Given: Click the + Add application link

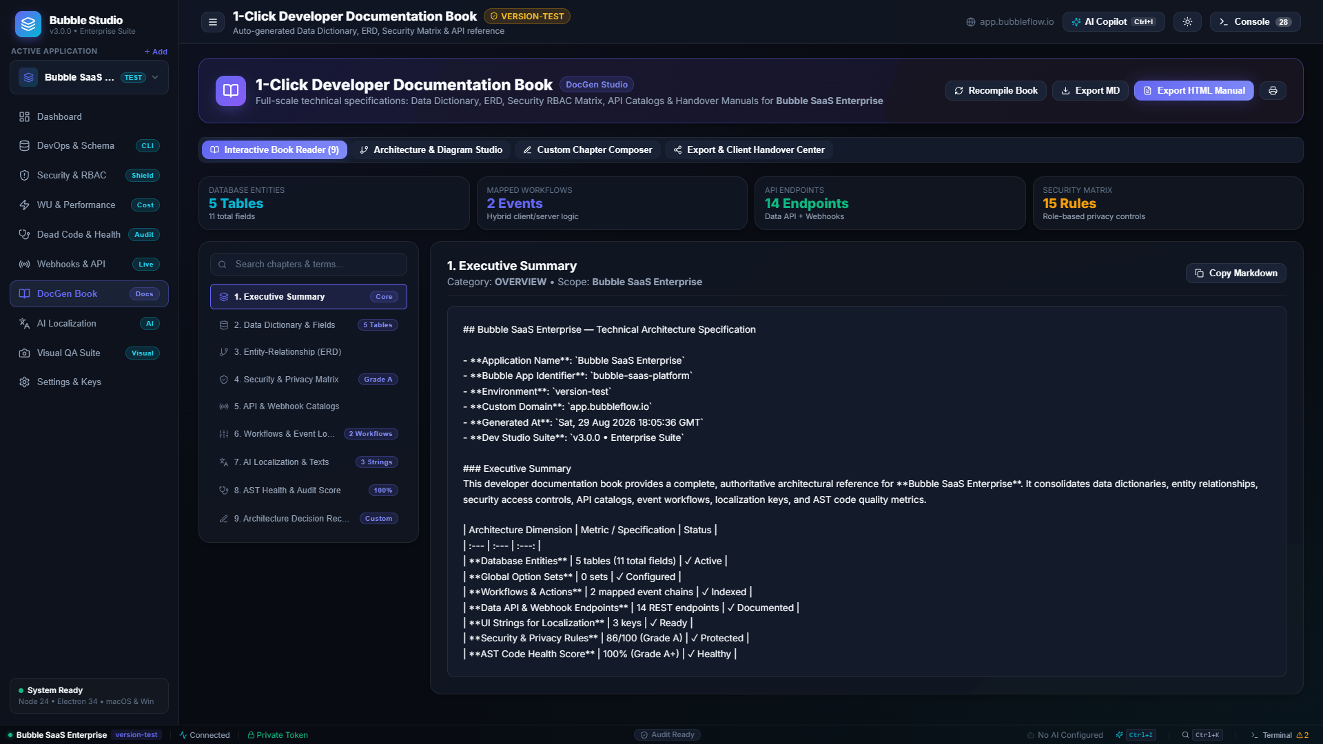Looking at the screenshot, I should tap(156, 52).
